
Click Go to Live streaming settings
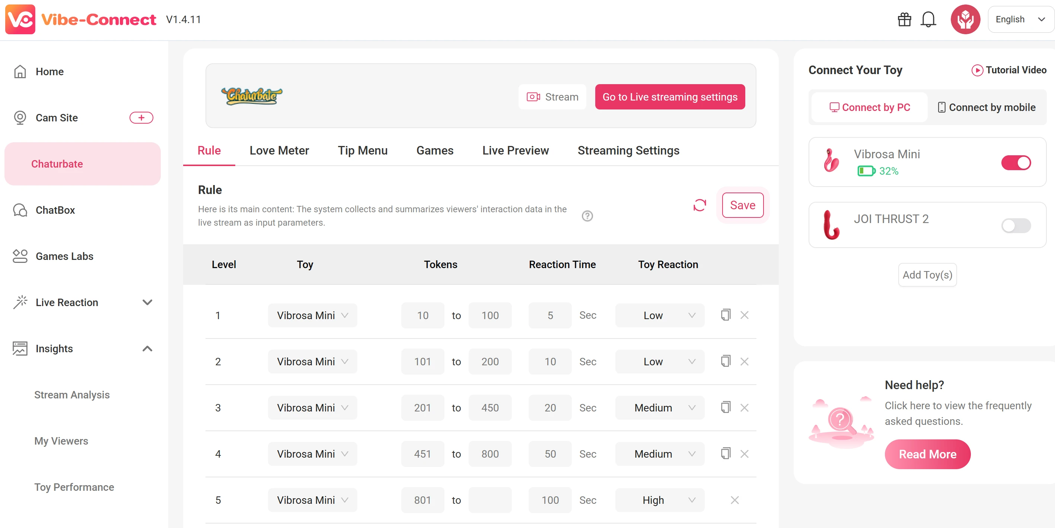click(670, 97)
